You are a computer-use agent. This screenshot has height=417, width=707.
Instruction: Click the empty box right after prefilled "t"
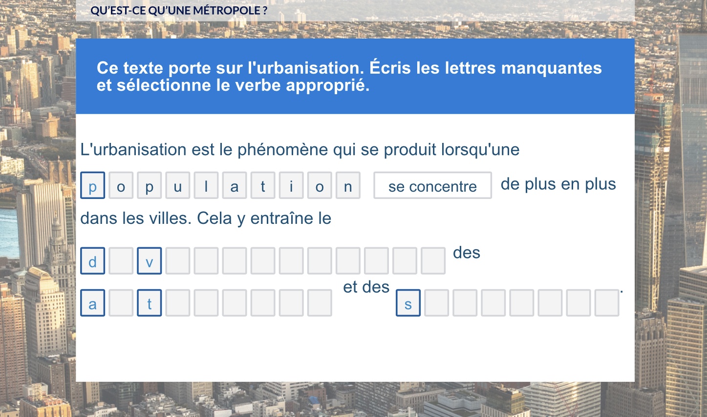click(x=178, y=303)
